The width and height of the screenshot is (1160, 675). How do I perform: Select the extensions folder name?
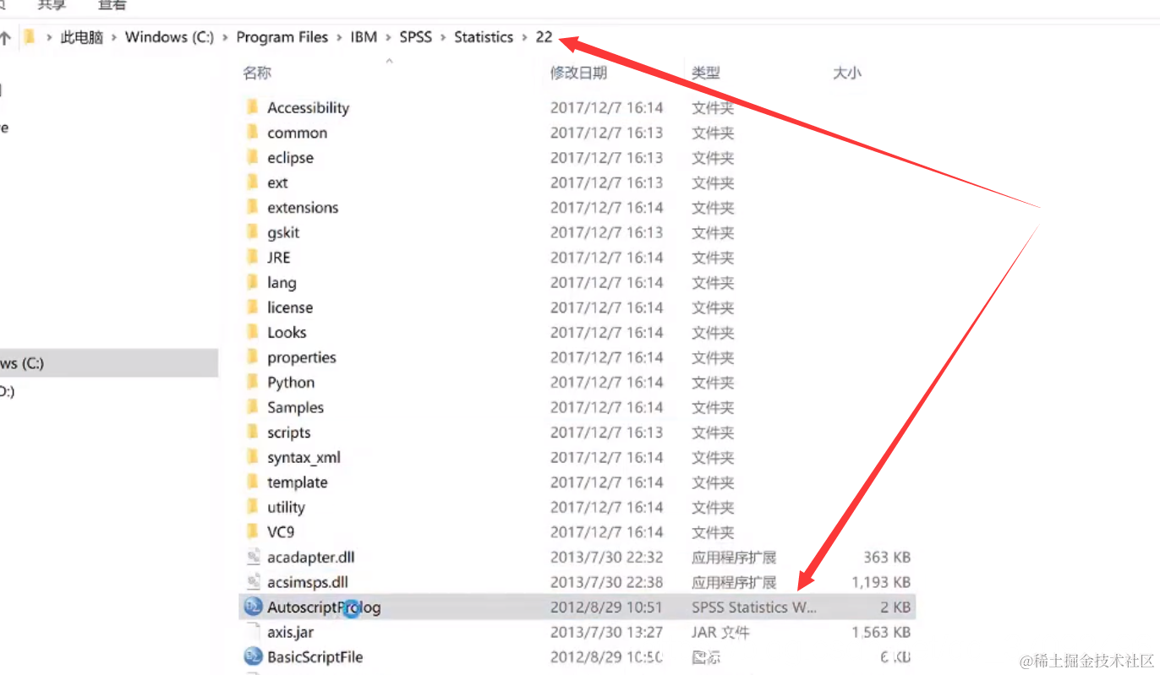[x=303, y=207]
